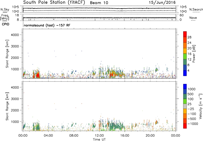Select the "Freq. [MHz]" axis label
The width and height of the screenshot is (203, 141).
(5, 17)
